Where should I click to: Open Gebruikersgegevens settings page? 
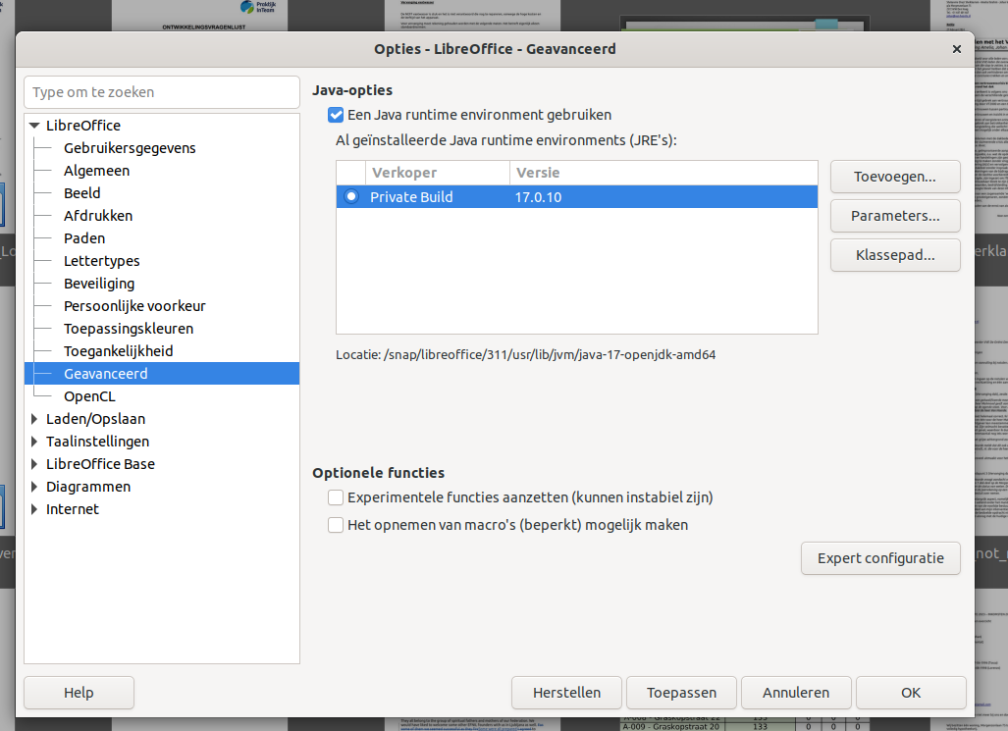tap(130, 148)
